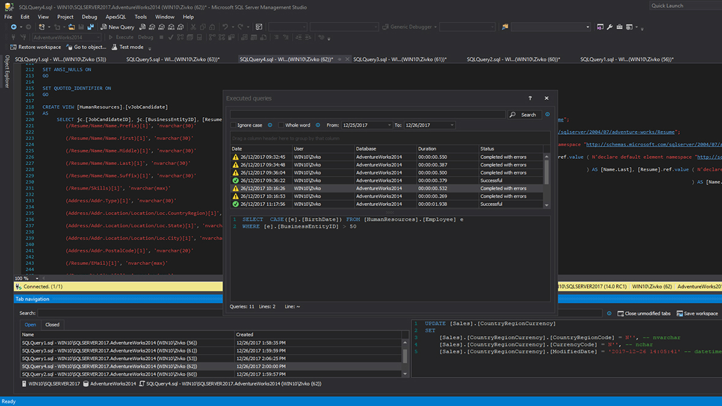Click Close unmodified tabs icon
This screenshot has height=406, width=722.
[x=620, y=314]
